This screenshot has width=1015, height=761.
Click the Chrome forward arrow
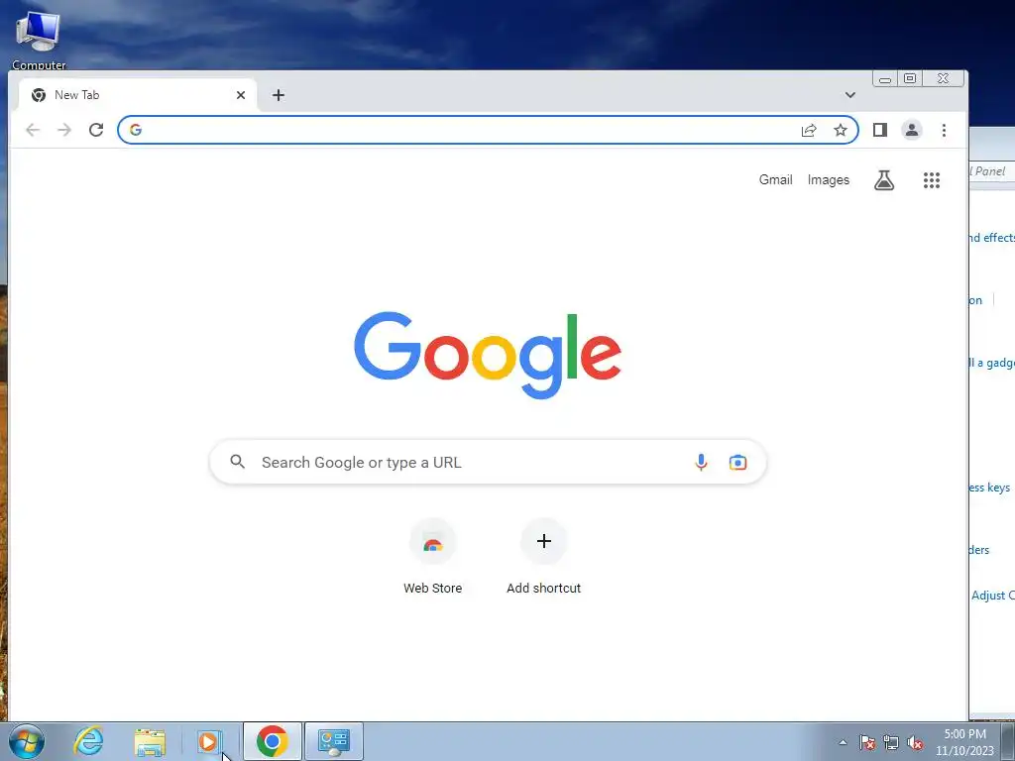[64, 130]
